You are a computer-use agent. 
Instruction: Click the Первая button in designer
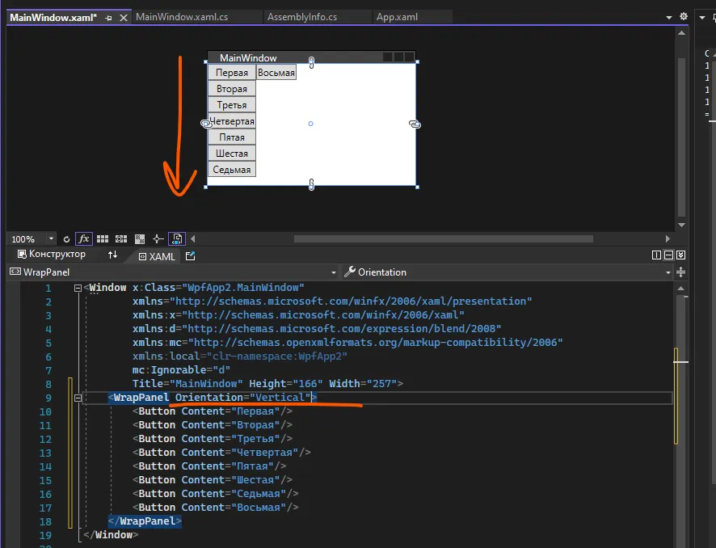pyautogui.click(x=231, y=73)
